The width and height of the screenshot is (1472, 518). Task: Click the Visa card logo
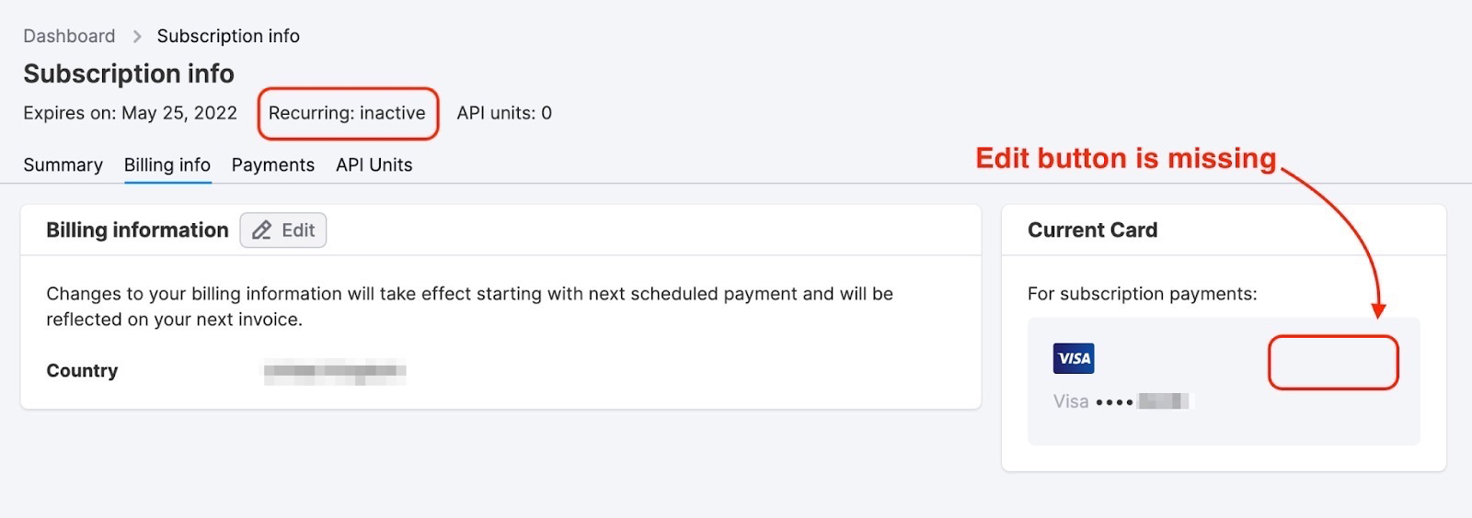click(1074, 358)
